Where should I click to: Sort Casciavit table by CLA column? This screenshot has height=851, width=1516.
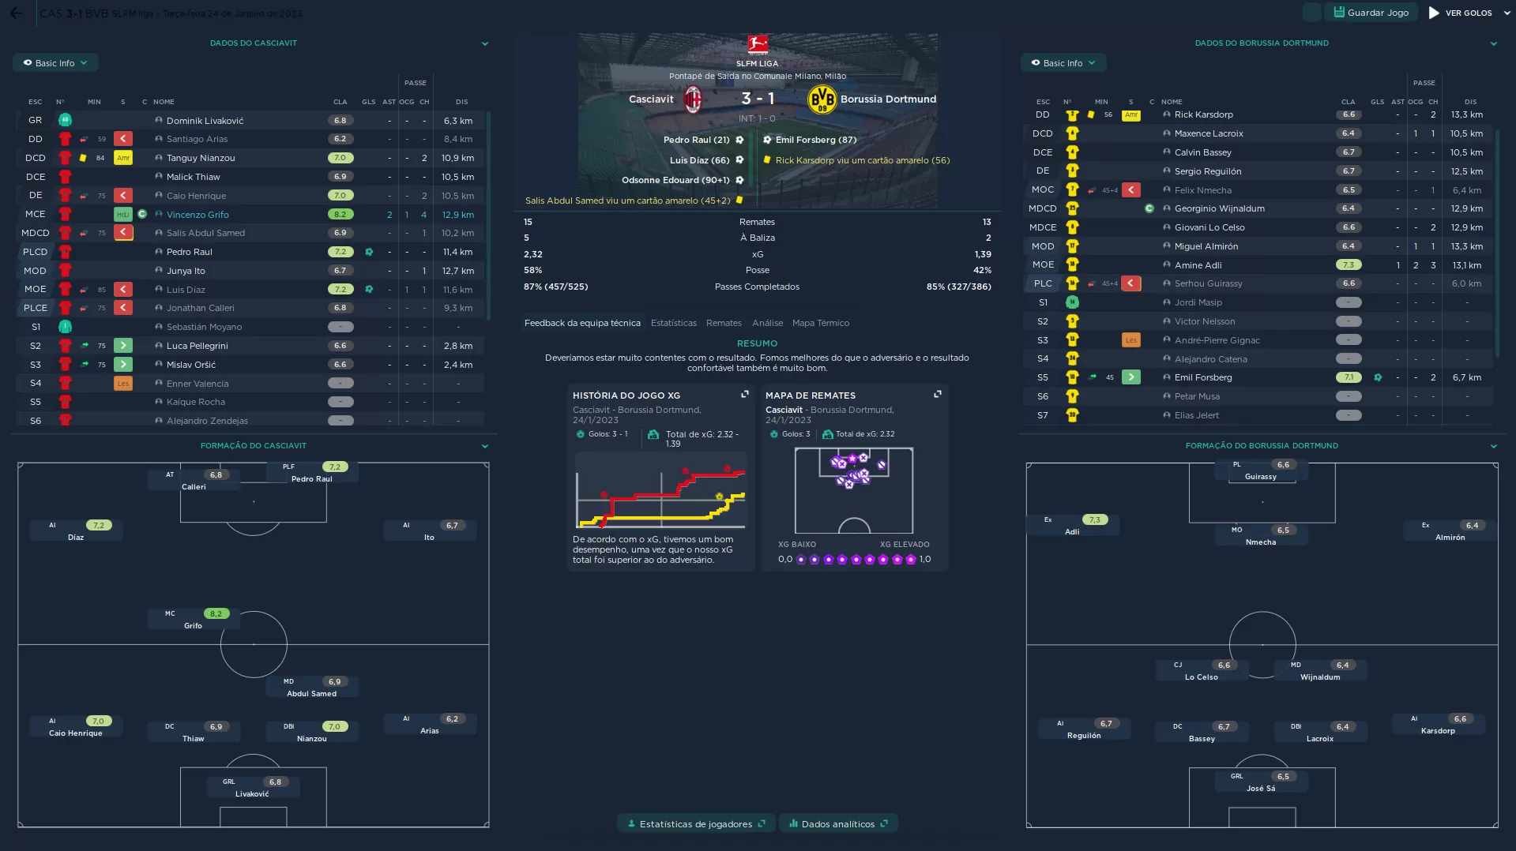(340, 102)
